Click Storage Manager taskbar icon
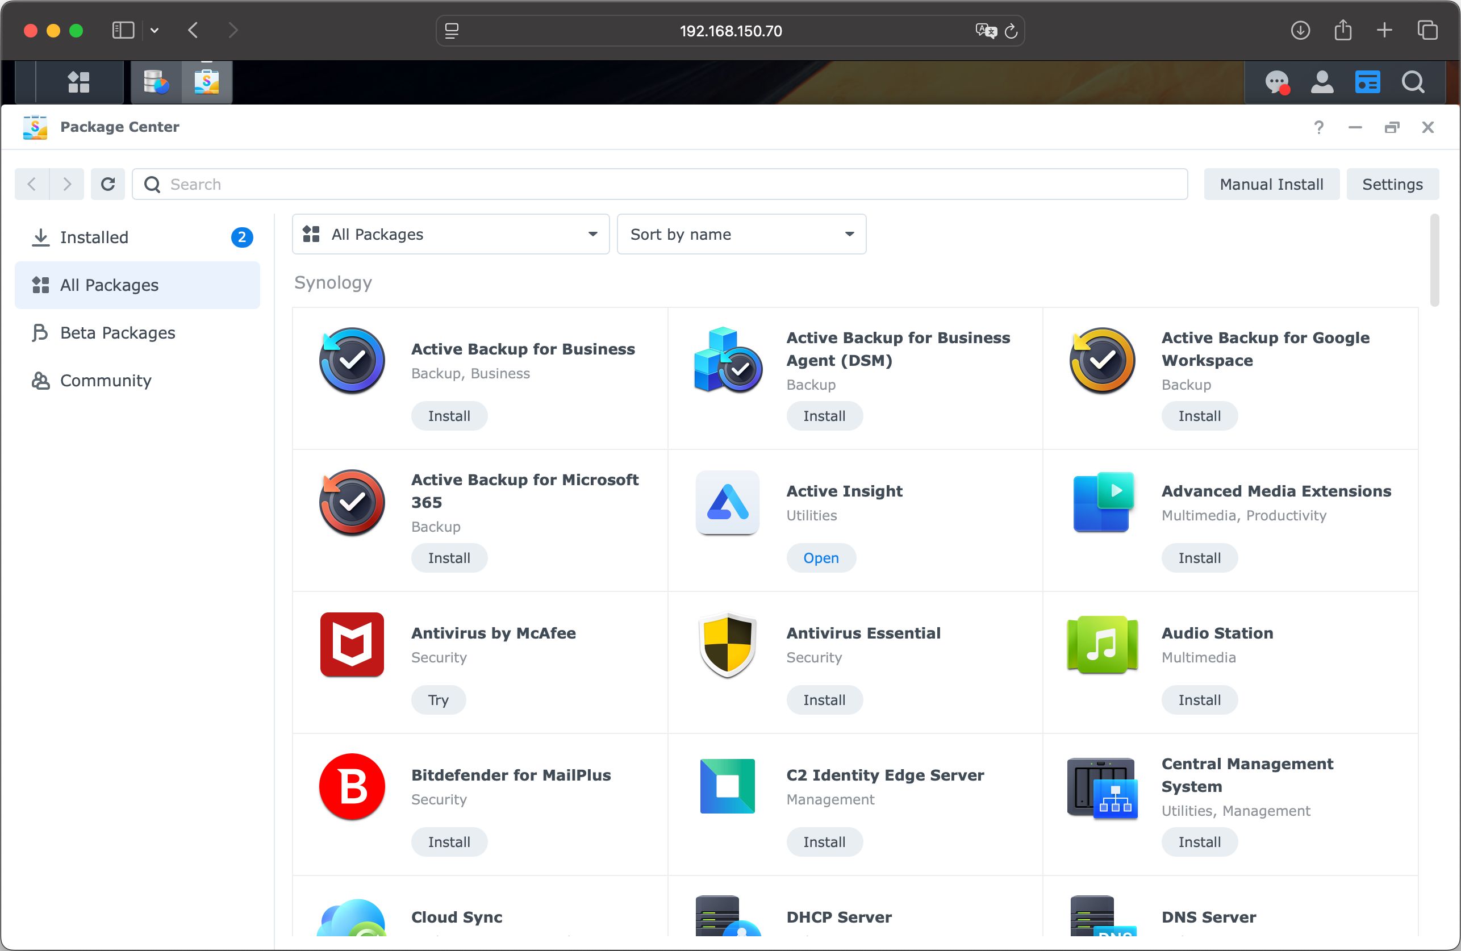Image resolution: width=1461 pixels, height=951 pixels. (156, 82)
